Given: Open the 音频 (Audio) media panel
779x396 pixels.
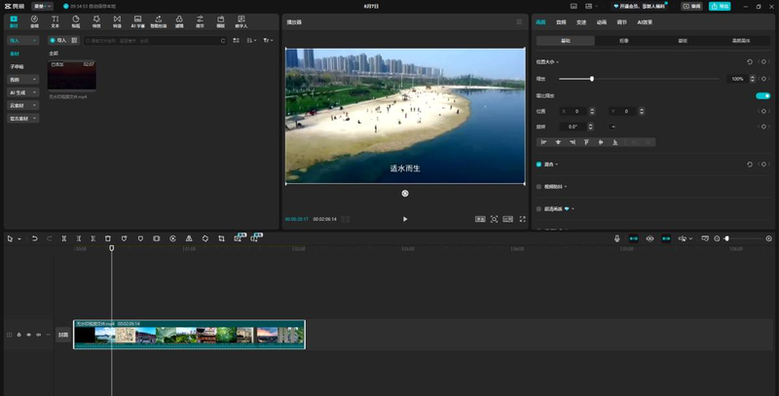Looking at the screenshot, I should 34,20.
